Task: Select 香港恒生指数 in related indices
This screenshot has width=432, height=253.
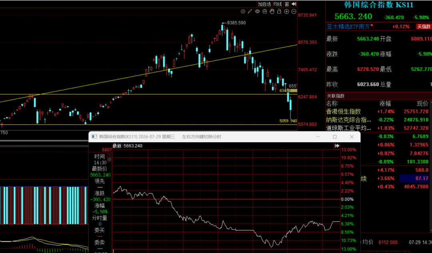Action: click(x=343, y=112)
